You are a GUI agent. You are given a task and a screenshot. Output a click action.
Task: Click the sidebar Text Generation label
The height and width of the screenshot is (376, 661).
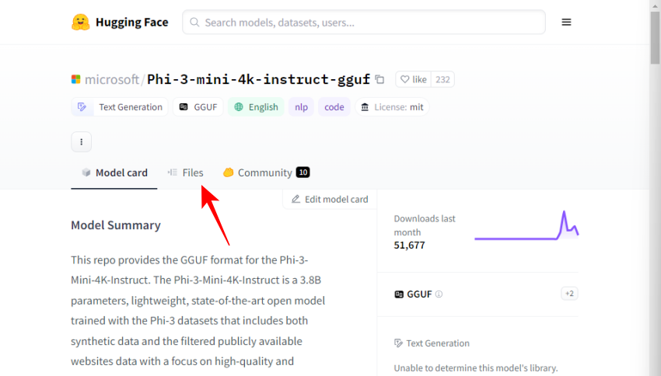point(438,343)
